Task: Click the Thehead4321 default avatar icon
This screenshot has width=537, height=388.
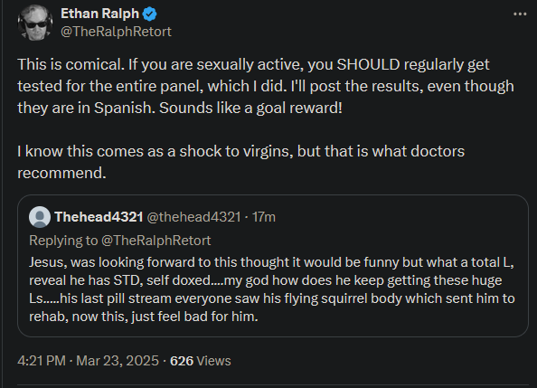Action: tap(40, 217)
